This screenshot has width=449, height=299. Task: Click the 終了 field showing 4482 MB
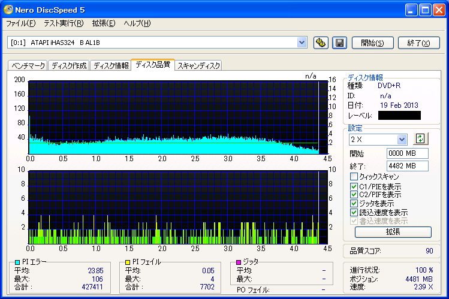(x=407, y=166)
